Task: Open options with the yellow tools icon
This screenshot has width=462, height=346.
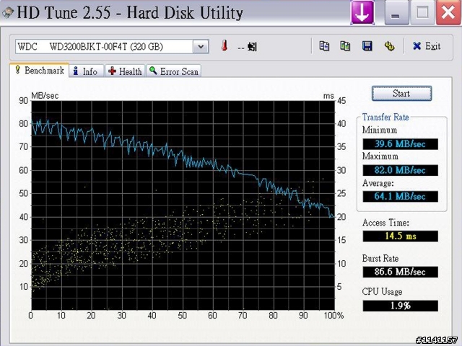Action: click(389, 46)
